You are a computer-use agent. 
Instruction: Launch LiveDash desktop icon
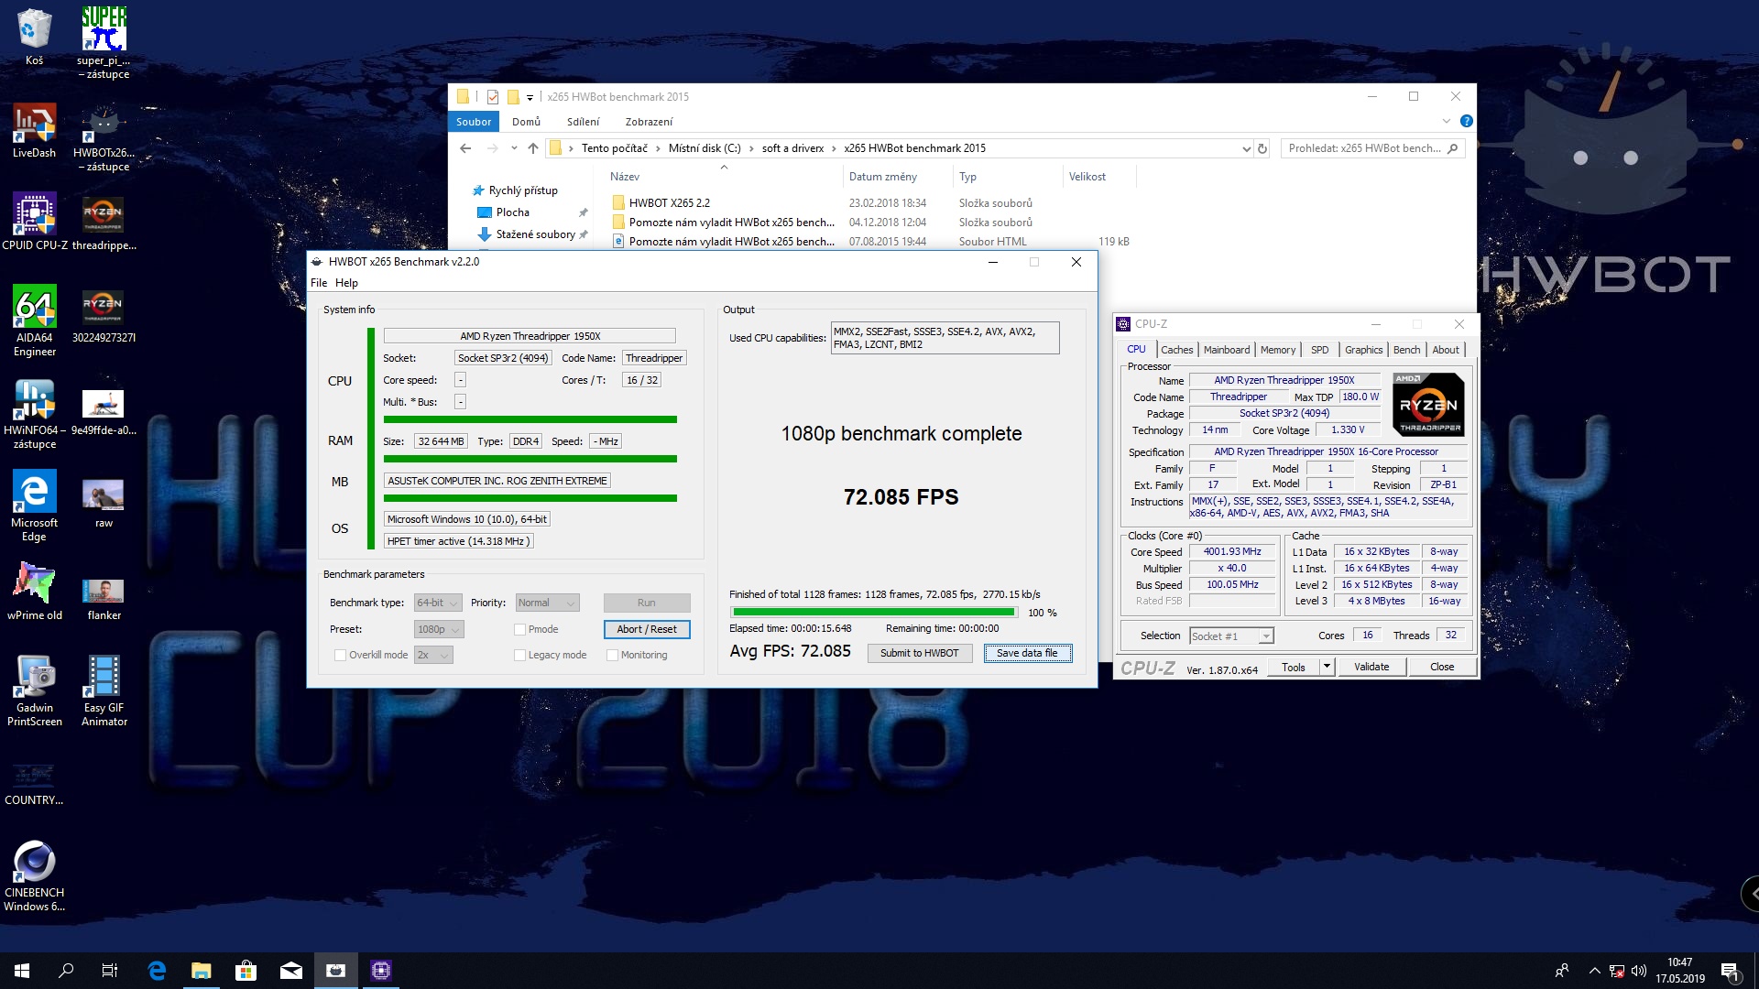tap(34, 130)
